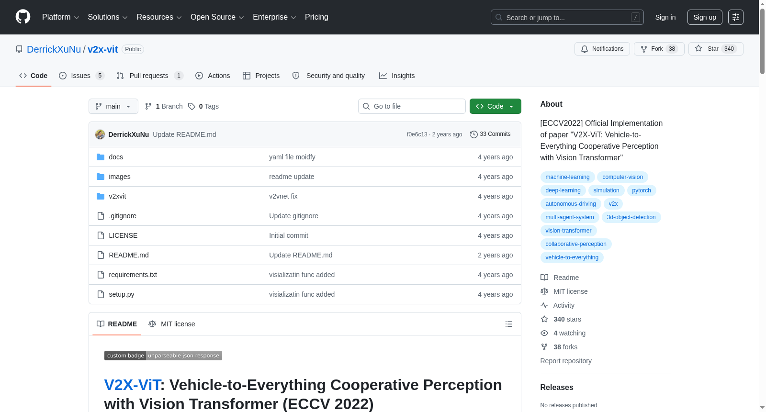The image size is (766, 412).
Task: Click the branch icon beside 1 Branch
Action: [148, 106]
